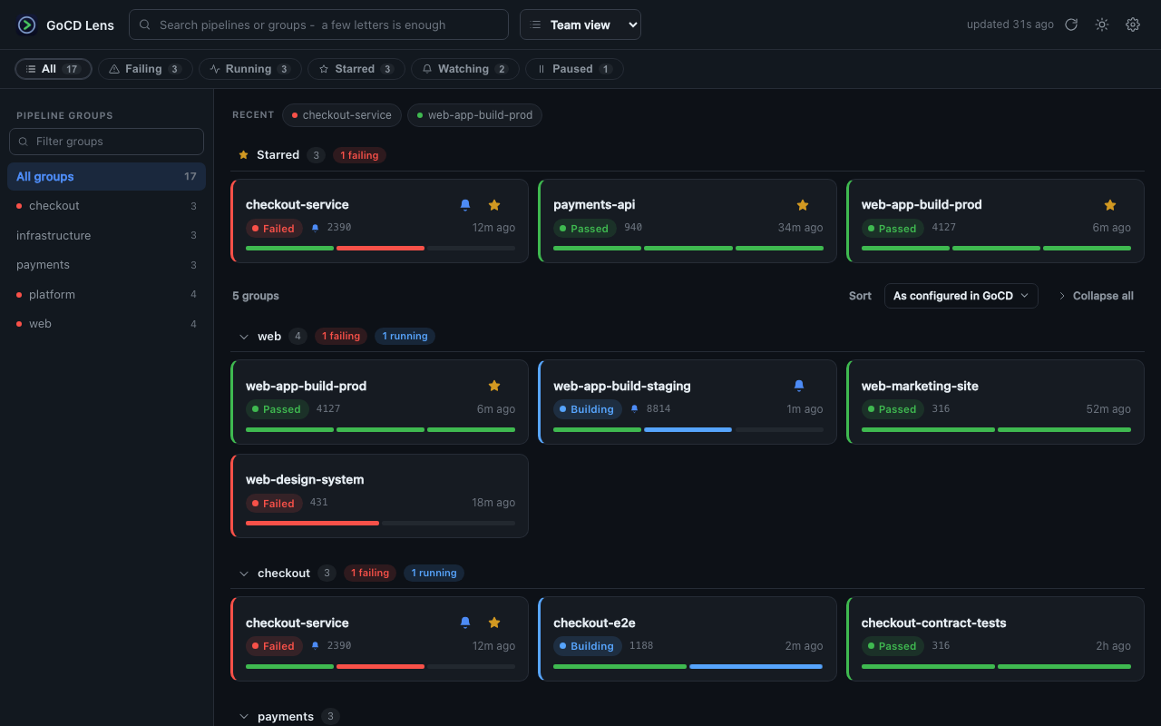Unstar web-app-build-prod card in the web group
Viewport: 1161px width, 726px height.
pos(494,386)
